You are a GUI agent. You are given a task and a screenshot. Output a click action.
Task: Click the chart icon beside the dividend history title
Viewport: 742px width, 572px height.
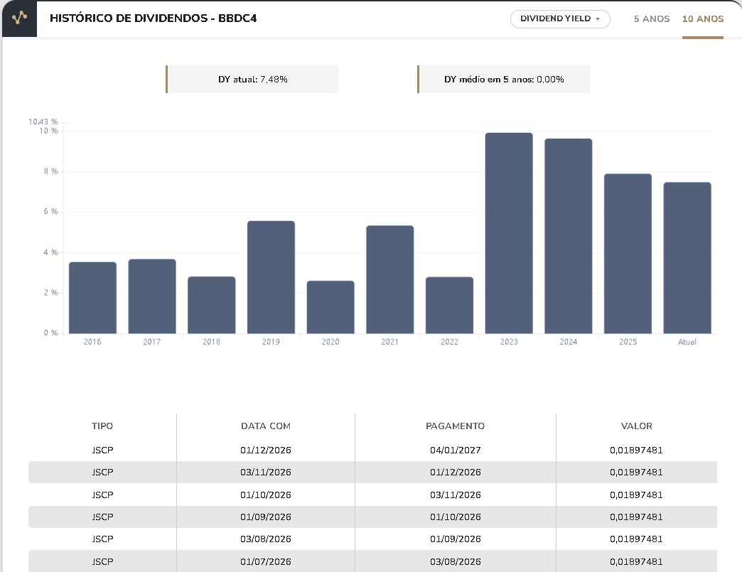click(x=19, y=18)
